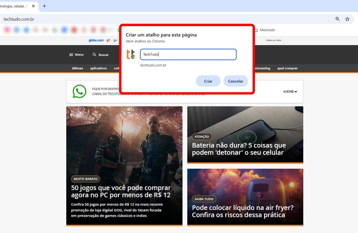Click Cancelar in the shortcut dialog
This screenshot has width=358, height=233.
[235, 81]
